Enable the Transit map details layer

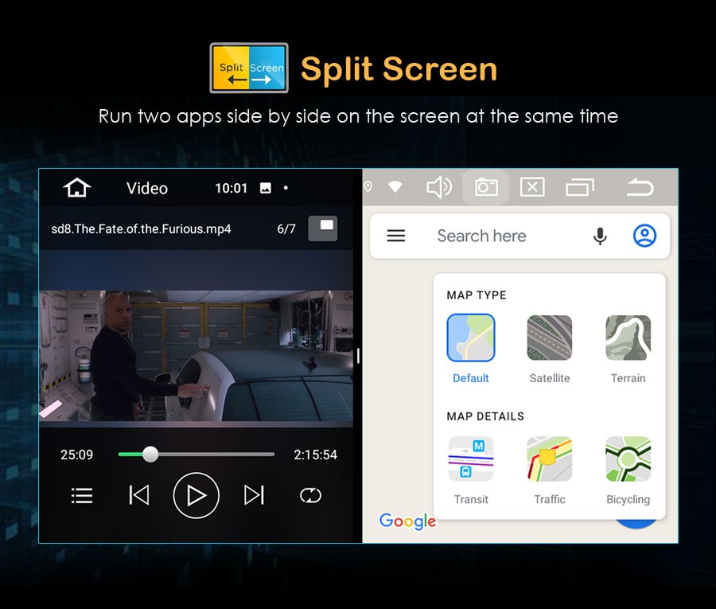click(471, 470)
